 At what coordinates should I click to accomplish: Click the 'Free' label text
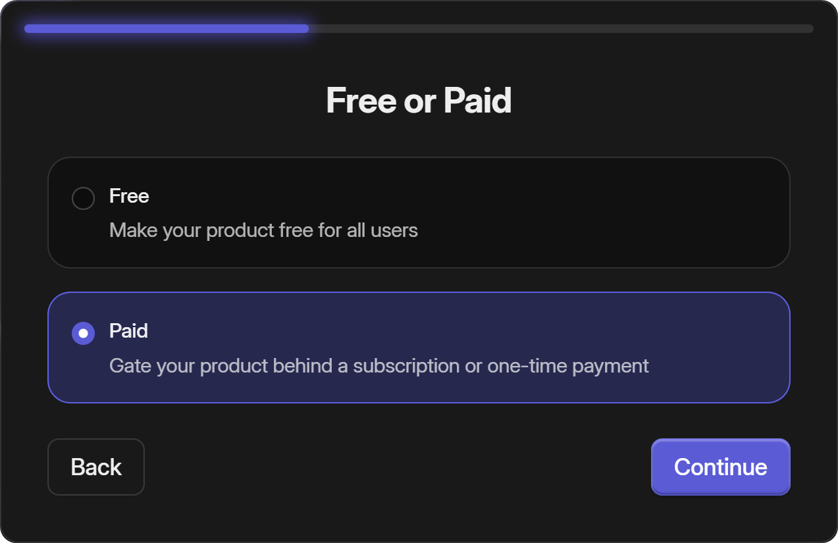click(x=129, y=196)
